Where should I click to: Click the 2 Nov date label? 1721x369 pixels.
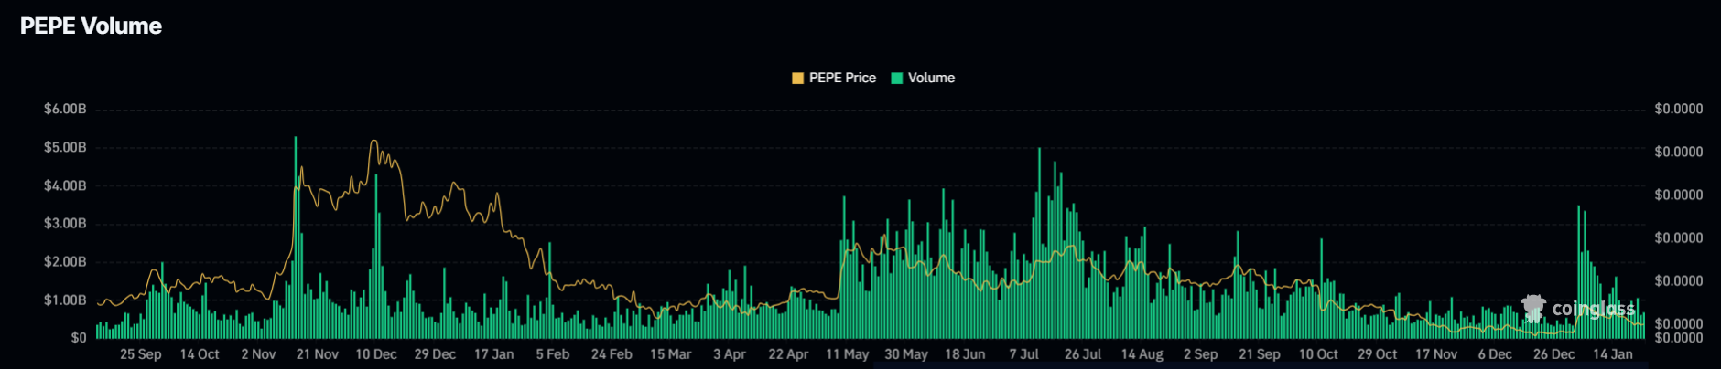[x=258, y=354]
